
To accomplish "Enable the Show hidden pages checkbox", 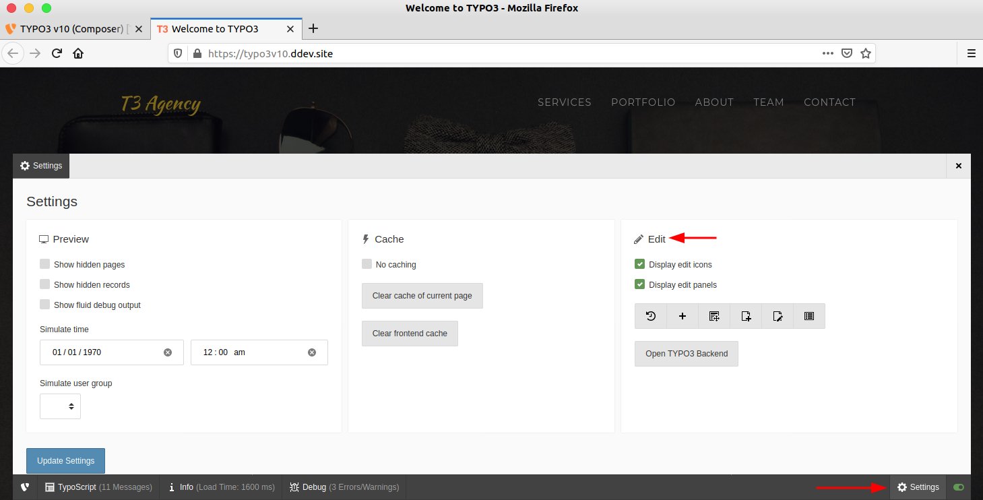I will tap(44, 263).
